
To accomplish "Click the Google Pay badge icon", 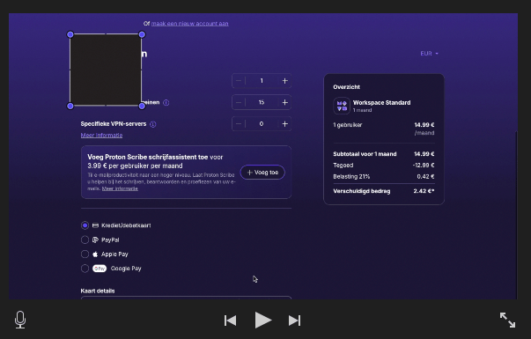I will point(100,269).
